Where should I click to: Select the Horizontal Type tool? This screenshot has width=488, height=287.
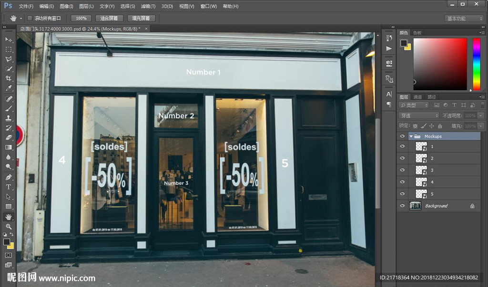(x=9, y=187)
